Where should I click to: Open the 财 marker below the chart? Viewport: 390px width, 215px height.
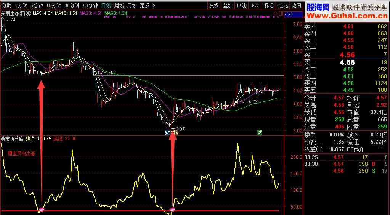pos(167,133)
